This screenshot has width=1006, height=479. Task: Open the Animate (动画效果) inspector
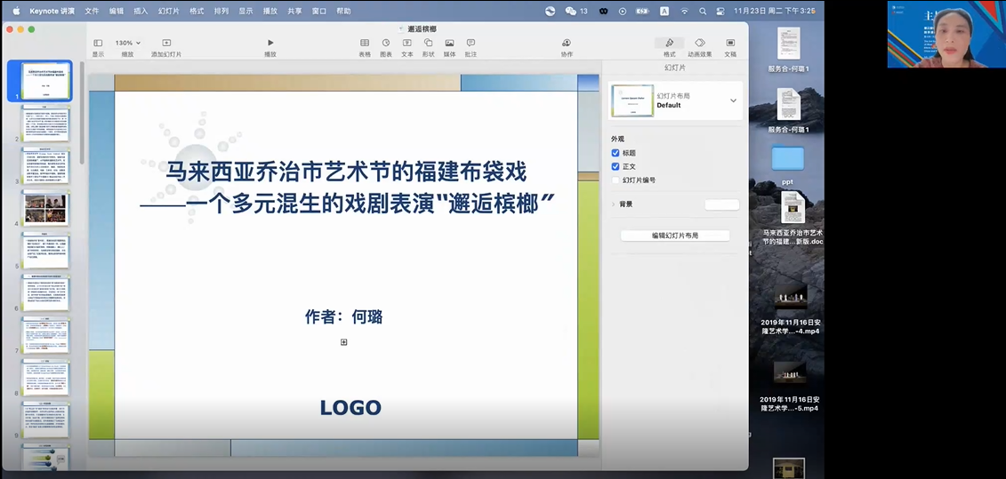(700, 43)
